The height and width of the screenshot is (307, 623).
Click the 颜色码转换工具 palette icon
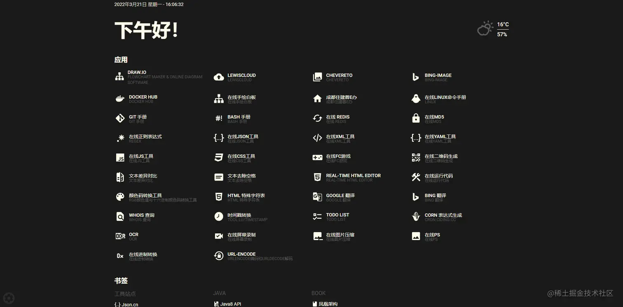pyautogui.click(x=120, y=197)
